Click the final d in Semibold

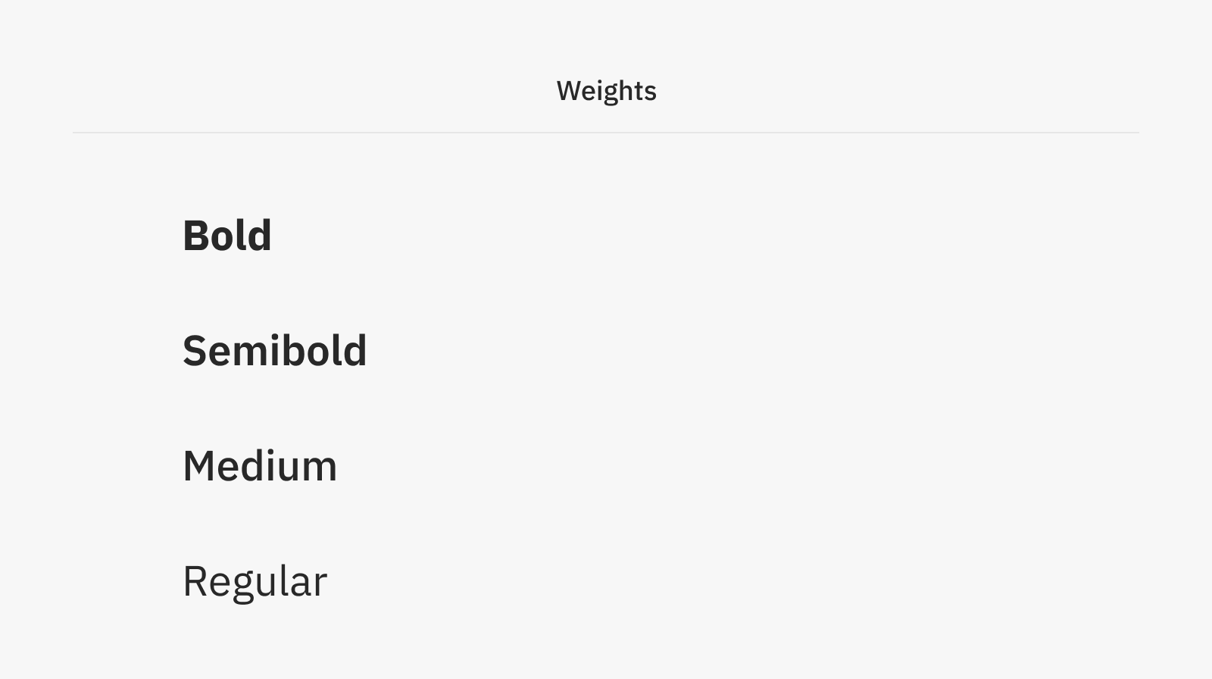click(x=355, y=350)
